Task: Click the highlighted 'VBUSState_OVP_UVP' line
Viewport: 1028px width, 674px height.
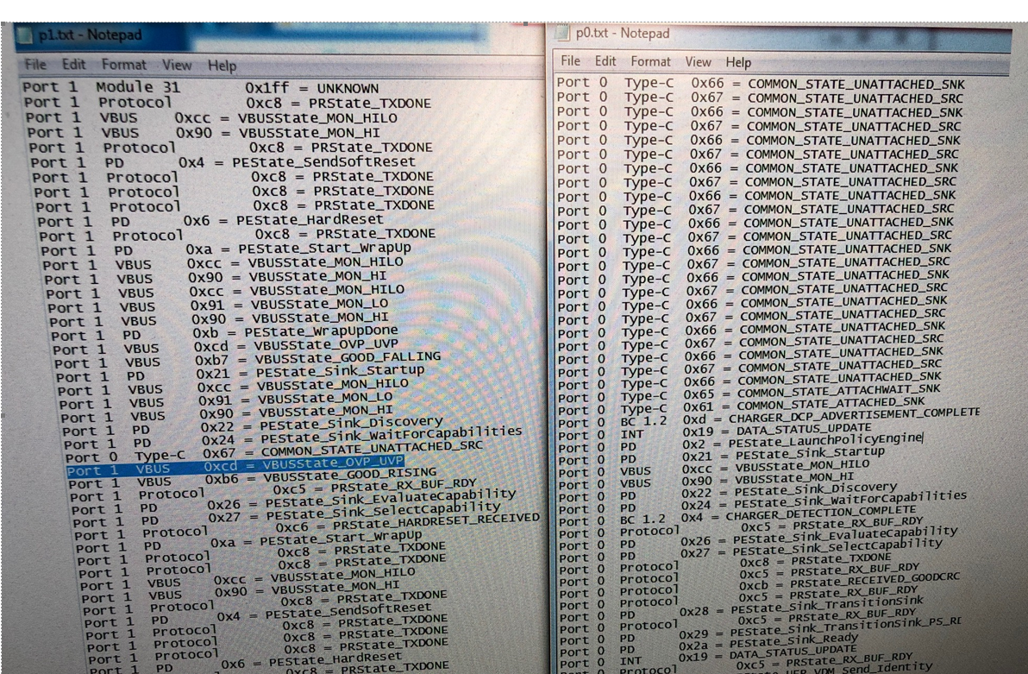Action: [x=235, y=466]
